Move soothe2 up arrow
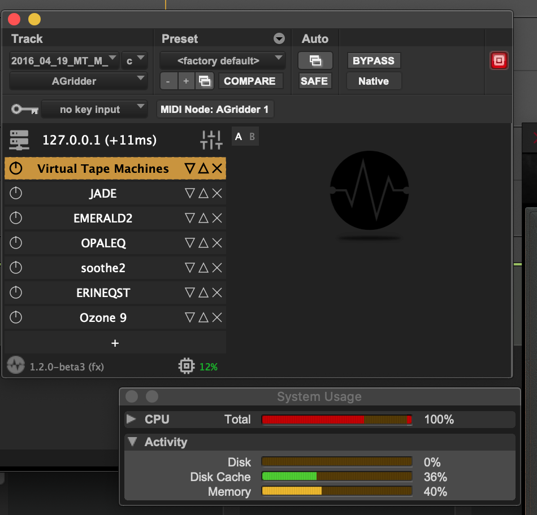This screenshot has height=515, width=537. coord(203,268)
